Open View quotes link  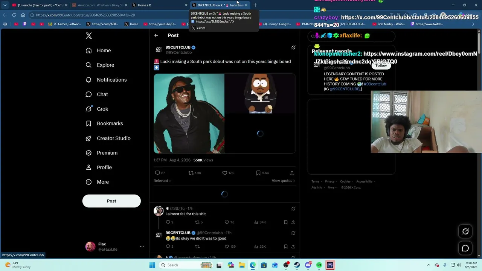click(x=283, y=181)
